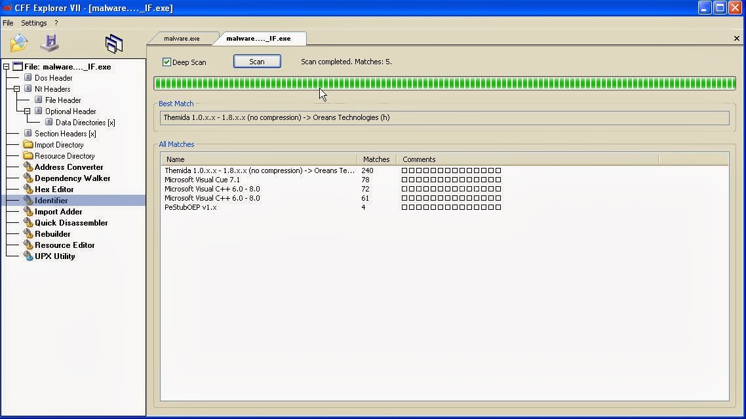The height and width of the screenshot is (419, 746).
Task: Open the Settings menu
Action: coord(34,23)
